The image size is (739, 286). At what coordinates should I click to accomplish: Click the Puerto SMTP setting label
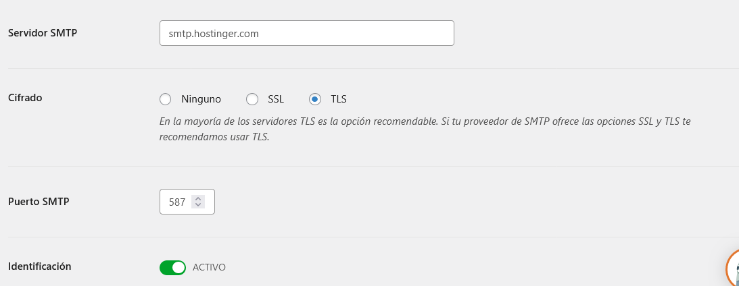pos(39,201)
